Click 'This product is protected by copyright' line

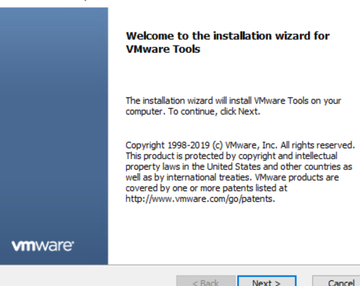point(231,156)
